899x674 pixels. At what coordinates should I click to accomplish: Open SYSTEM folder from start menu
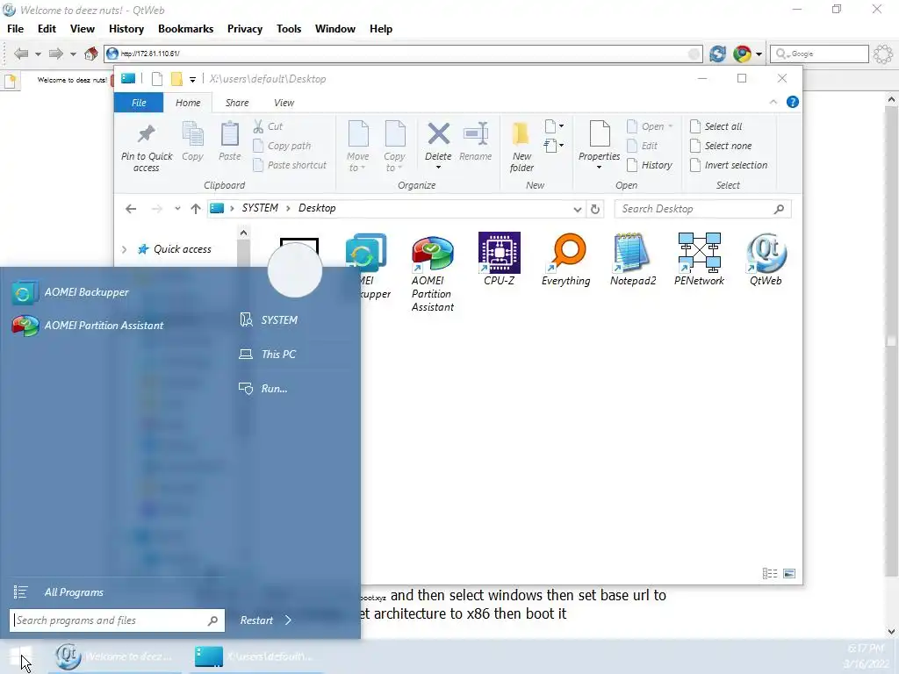(x=269, y=319)
